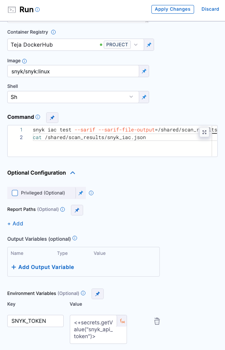Screen dimensions: 225x350
Task: Click the Image field containing snyk/snyk:linux
Action: point(73,71)
